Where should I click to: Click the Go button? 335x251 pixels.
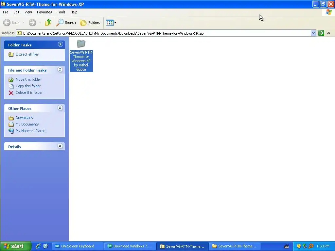(x=324, y=33)
